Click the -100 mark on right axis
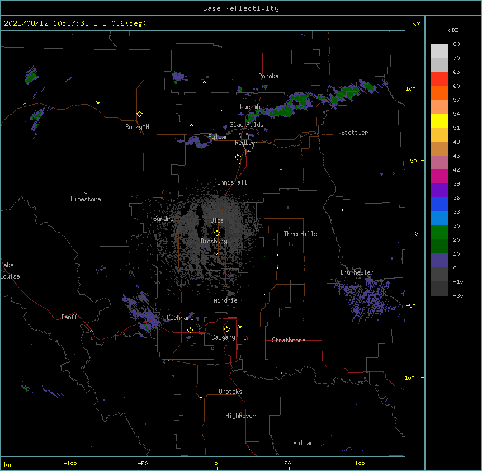Viewport: 482px width, 471px height. (409, 378)
